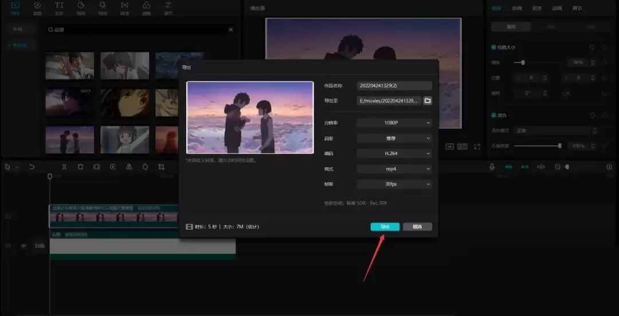Click the microphone record icon above timeline
The image size is (619, 316).
[x=492, y=167]
